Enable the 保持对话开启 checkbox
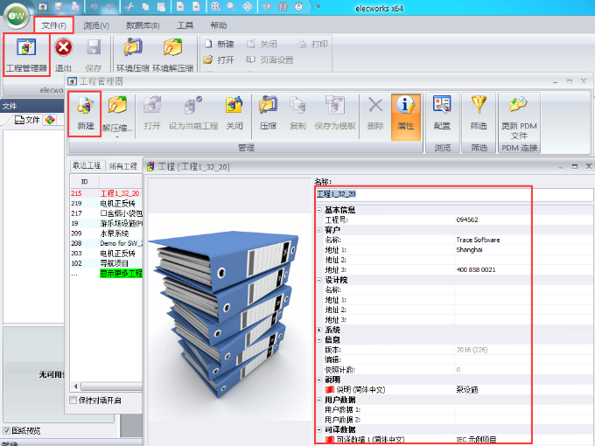 (73, 401)
